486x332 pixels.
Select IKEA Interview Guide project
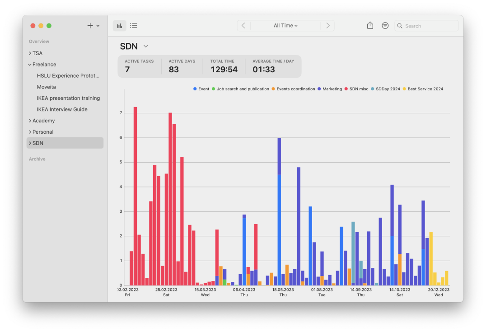[x=62, y=109]
